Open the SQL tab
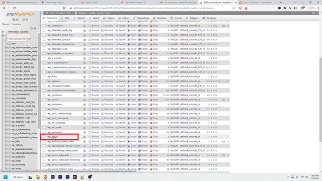322x181 pixels. (65, 18)
